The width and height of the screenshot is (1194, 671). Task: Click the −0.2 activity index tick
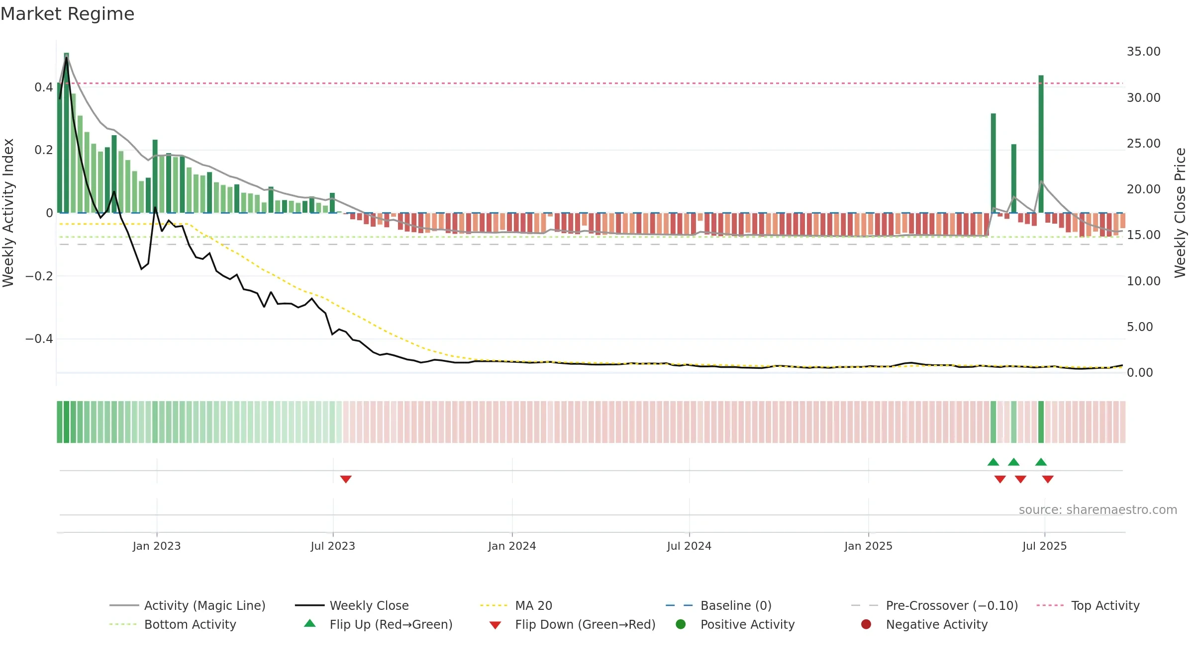39,276
